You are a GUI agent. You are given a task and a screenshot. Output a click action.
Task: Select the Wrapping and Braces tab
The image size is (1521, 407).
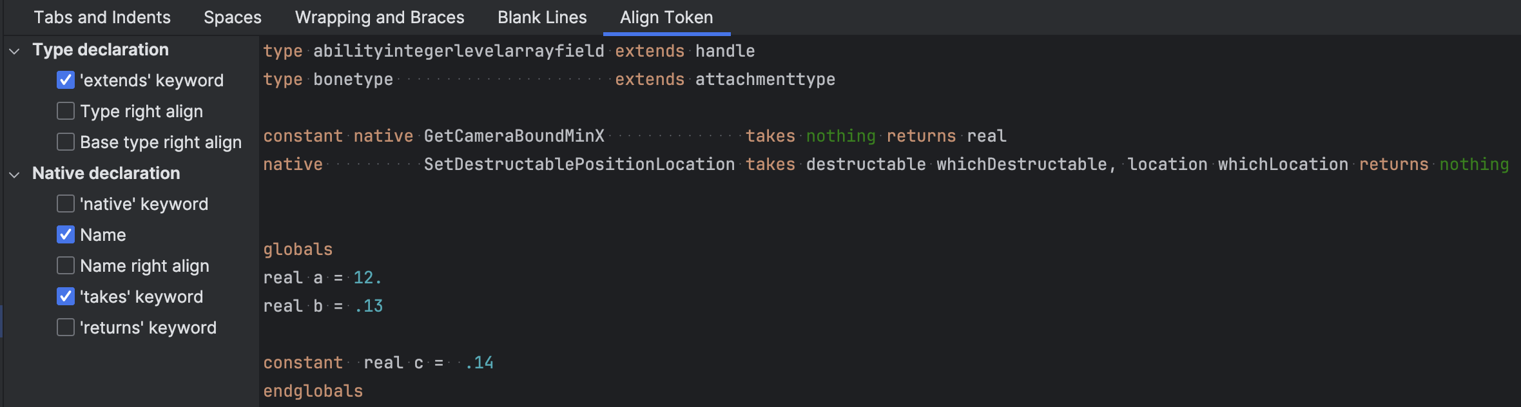pyautogui.click(x=380, y=17)
